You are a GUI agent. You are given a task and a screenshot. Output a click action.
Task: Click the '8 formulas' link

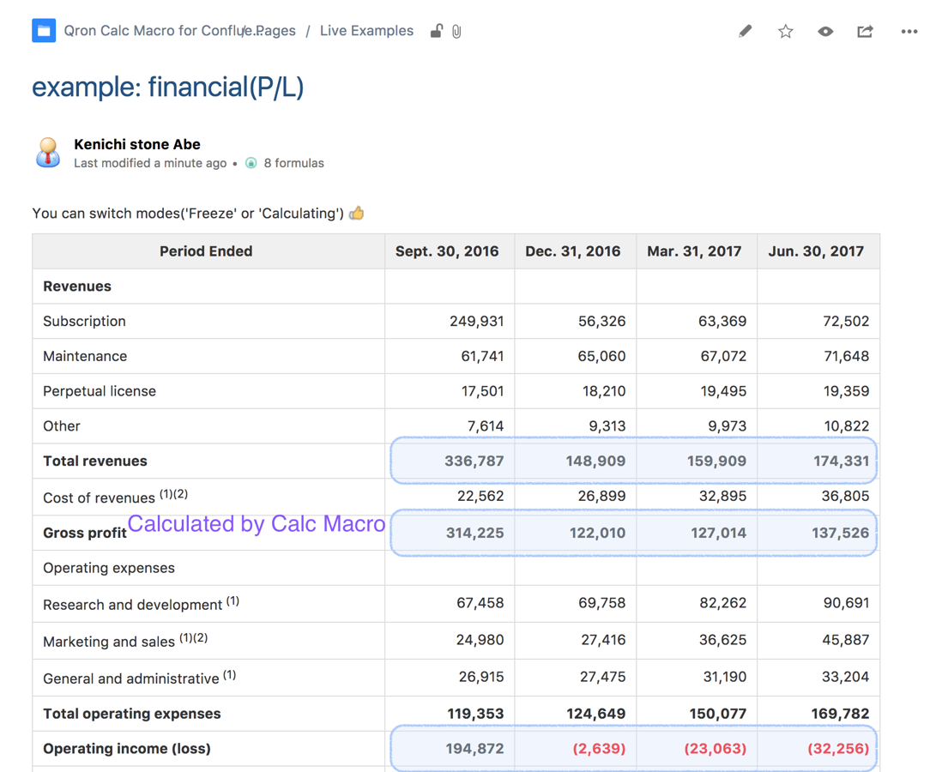tap(293, 163)
